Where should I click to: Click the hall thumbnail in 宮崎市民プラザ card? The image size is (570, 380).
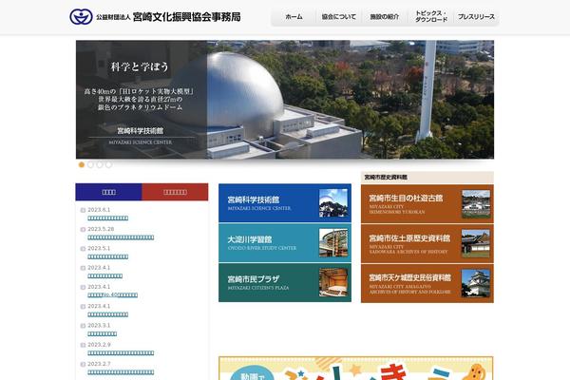[333, 282]
